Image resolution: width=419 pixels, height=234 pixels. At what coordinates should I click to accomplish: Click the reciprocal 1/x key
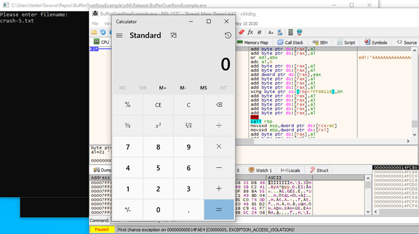tap(128, 125)
